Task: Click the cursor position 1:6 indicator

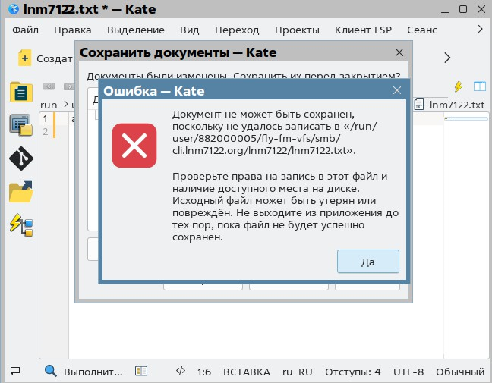Action: pyautogui.click(x=204, y=372)
